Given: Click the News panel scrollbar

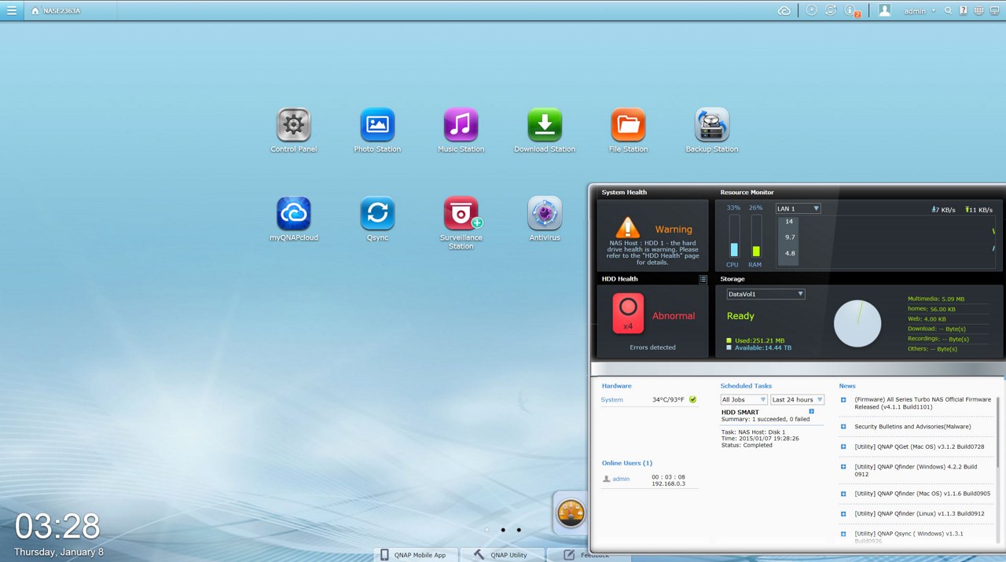Looking at the screenshot, I should (998, 431).
